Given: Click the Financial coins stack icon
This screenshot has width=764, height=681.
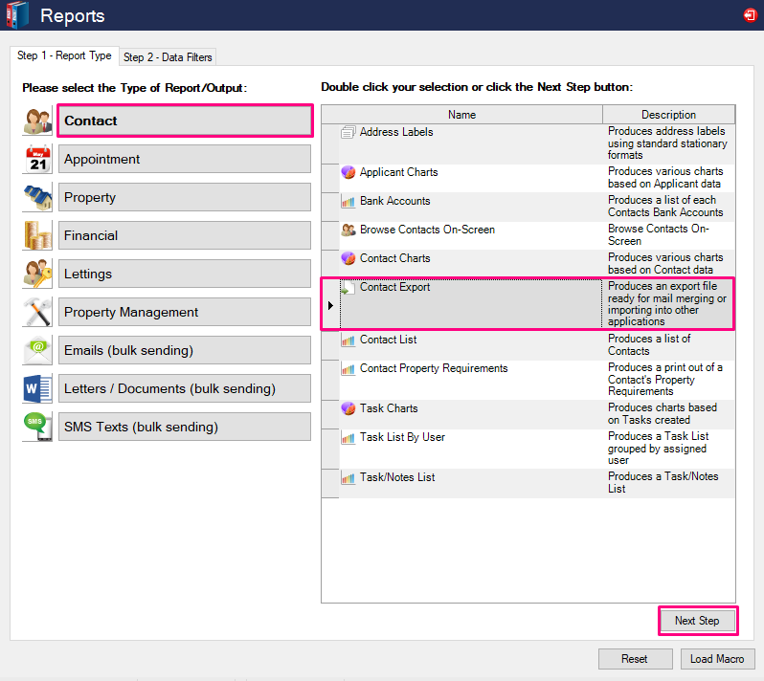Looking at the screenshot, I should [38, 236].
